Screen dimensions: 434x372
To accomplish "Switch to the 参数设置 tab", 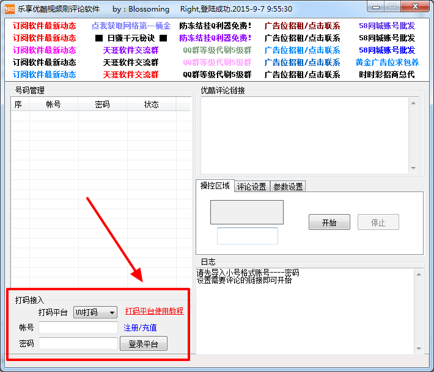I will 287,187.
